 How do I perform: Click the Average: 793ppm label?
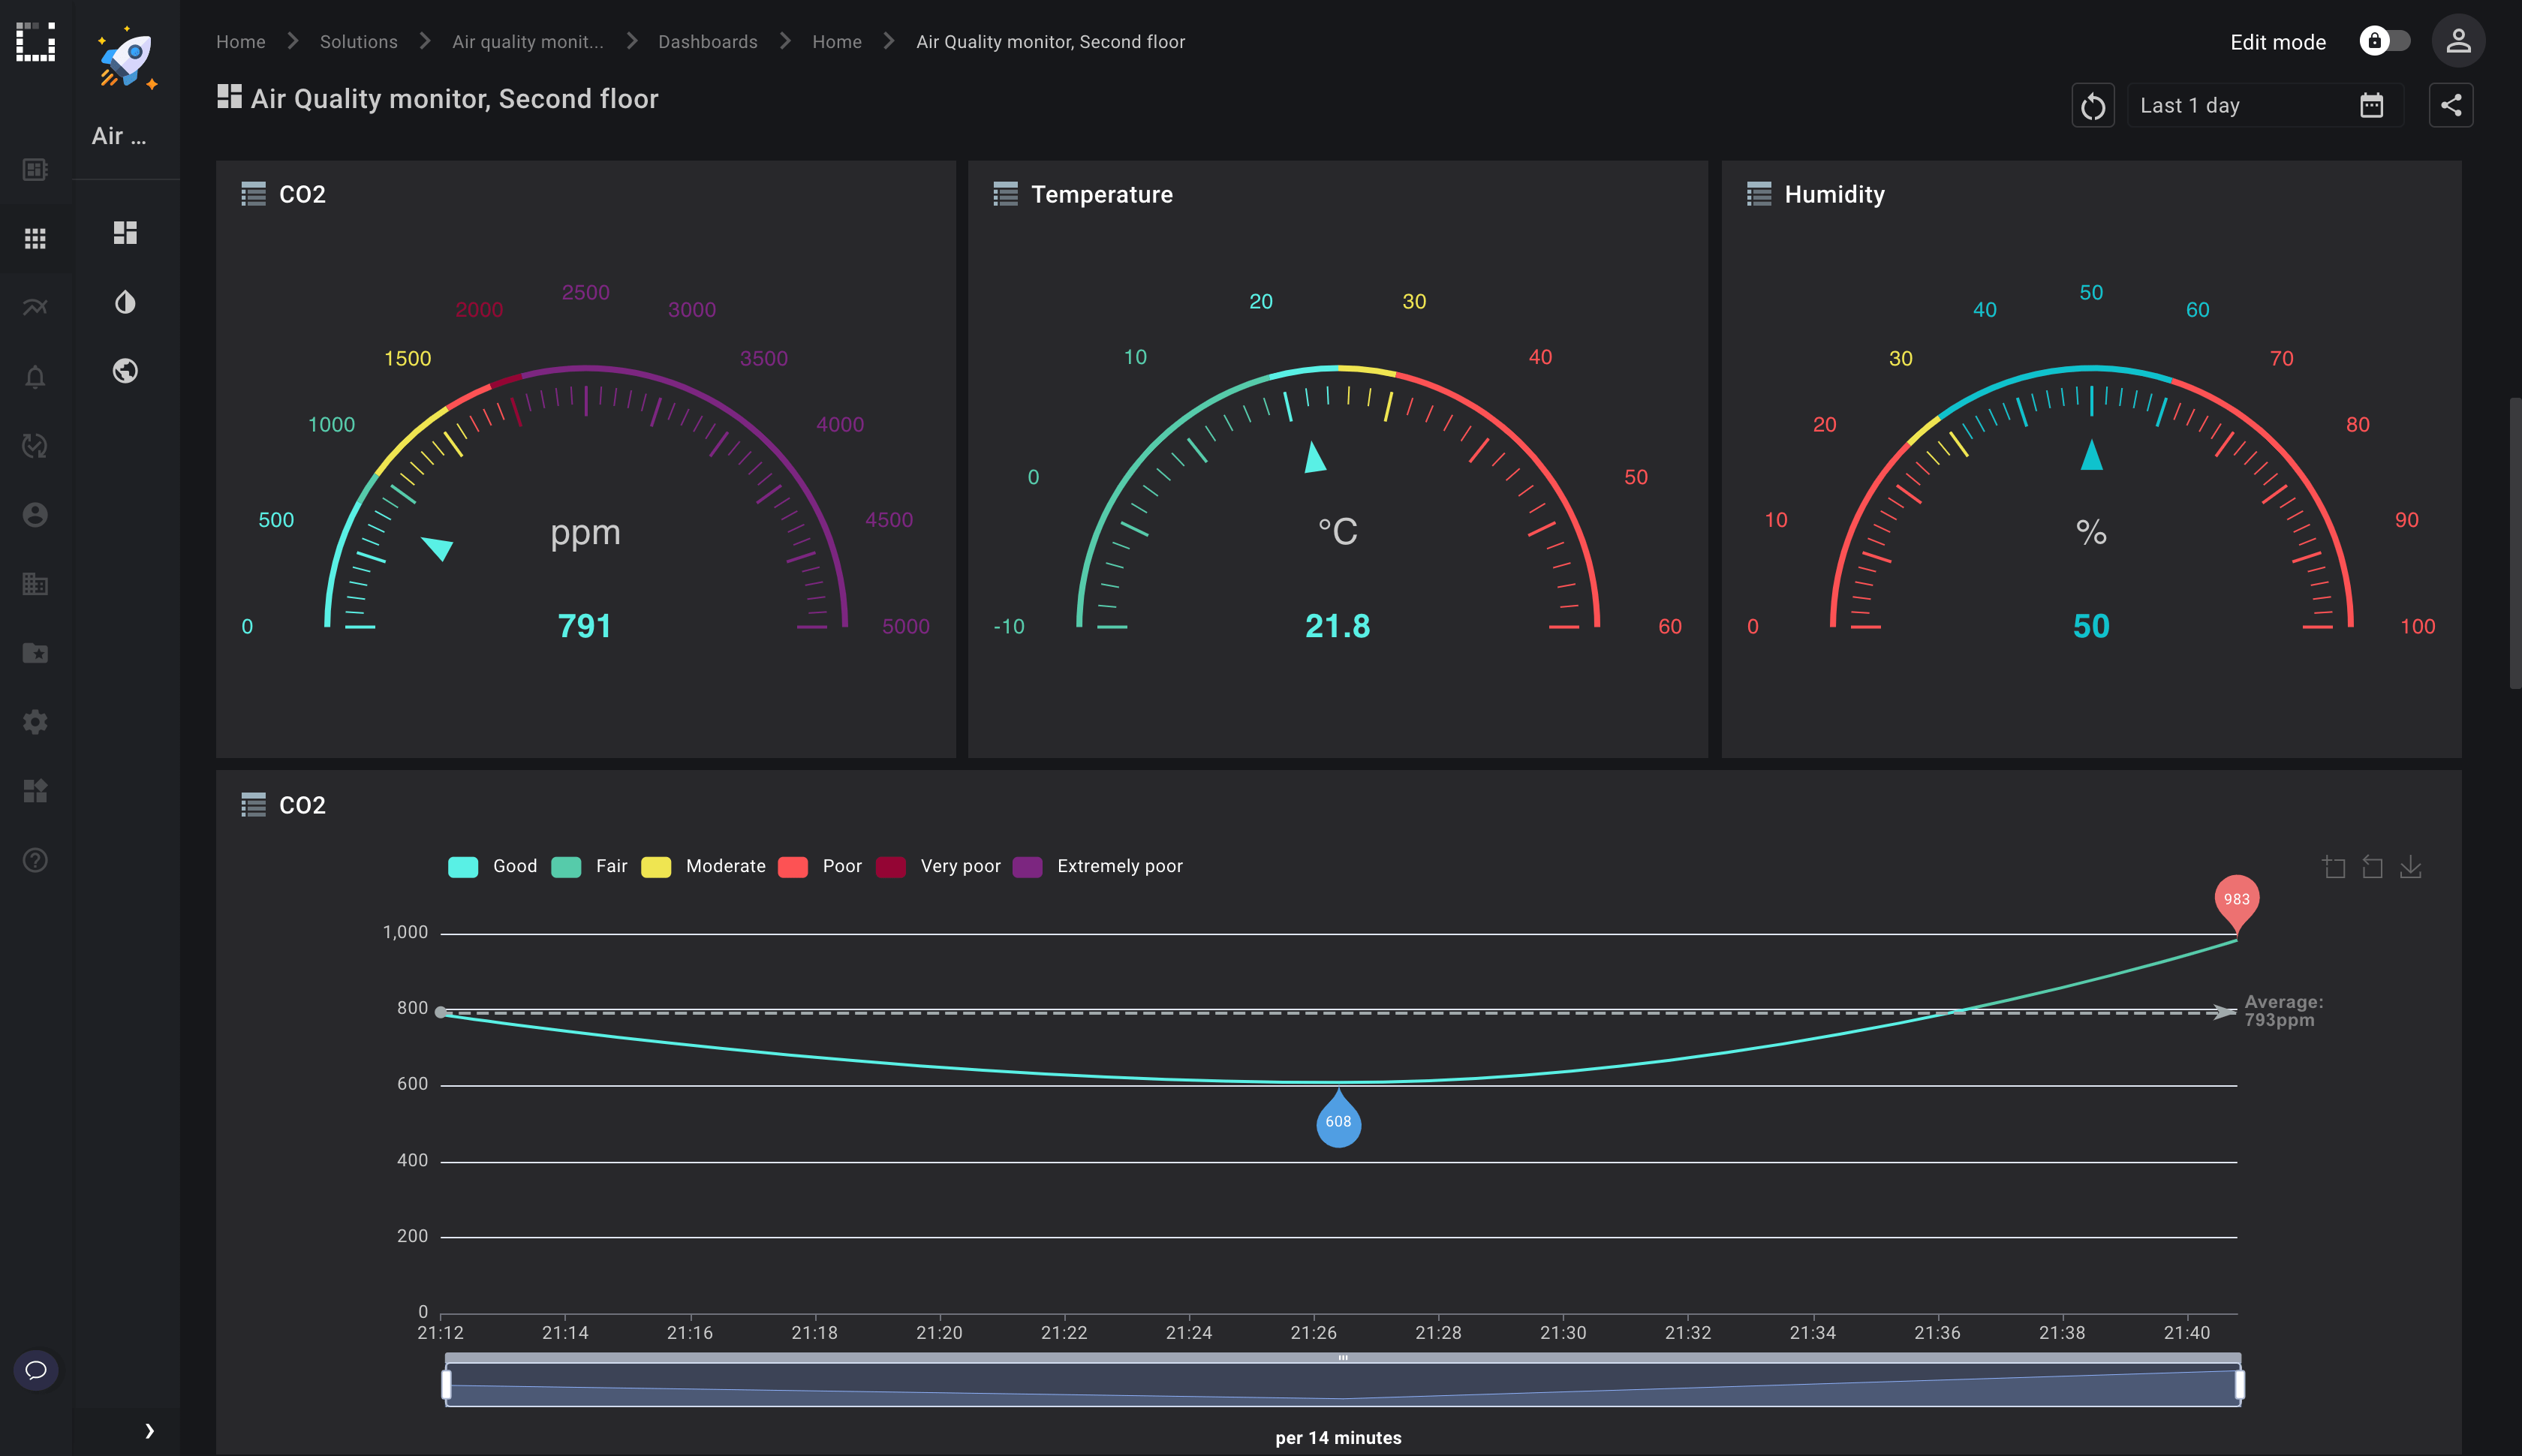(x=2283, y=1011)
